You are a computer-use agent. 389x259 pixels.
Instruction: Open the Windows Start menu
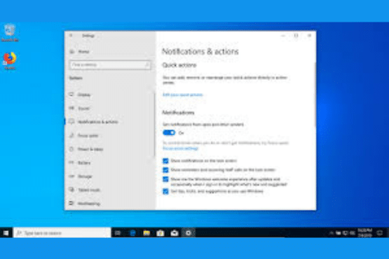pyautogui.click(x=6, y=232)
